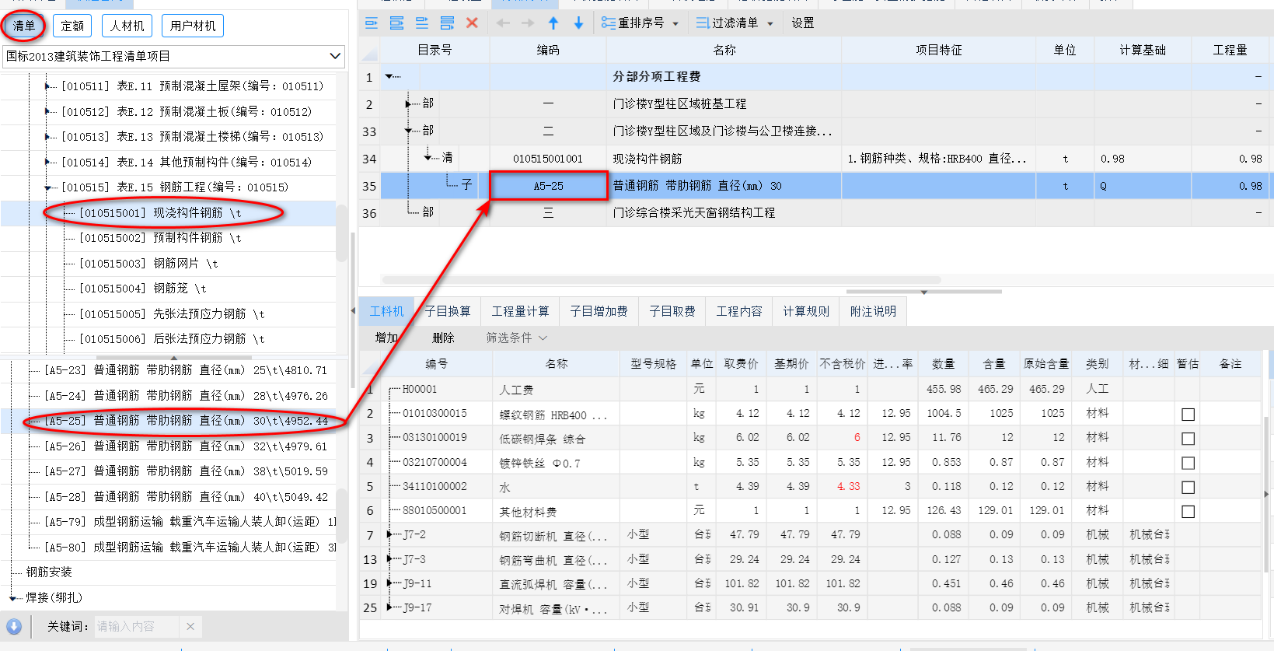Click the blue round download icon
1274x651 pixels.
[x=14, y=626]
